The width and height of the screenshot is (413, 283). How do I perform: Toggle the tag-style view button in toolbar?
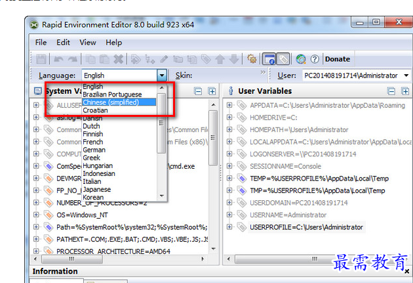283,59
